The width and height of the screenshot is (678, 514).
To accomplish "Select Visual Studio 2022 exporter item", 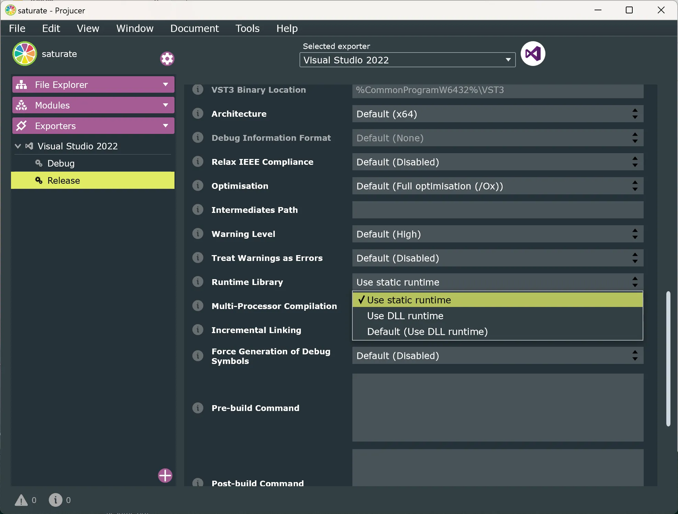I will tap(93, 146).
